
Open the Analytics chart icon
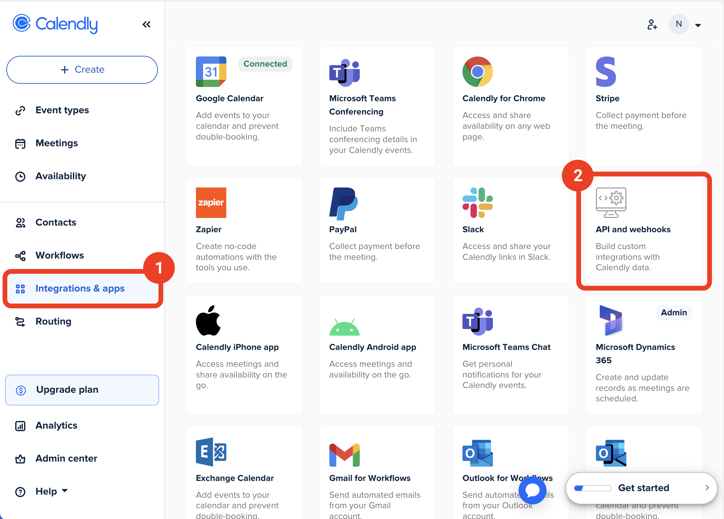tap(20, 426)
